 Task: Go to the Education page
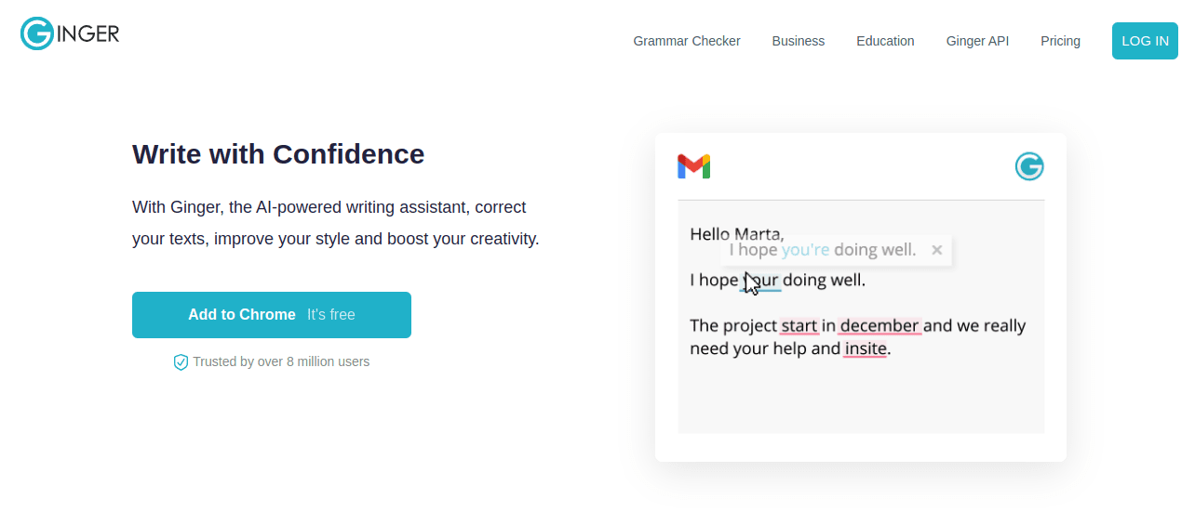[885, 41]
